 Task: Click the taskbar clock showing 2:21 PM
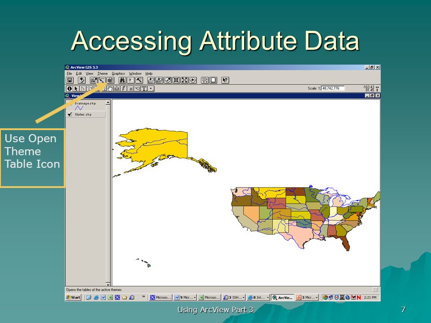click(x=370, y=297)
